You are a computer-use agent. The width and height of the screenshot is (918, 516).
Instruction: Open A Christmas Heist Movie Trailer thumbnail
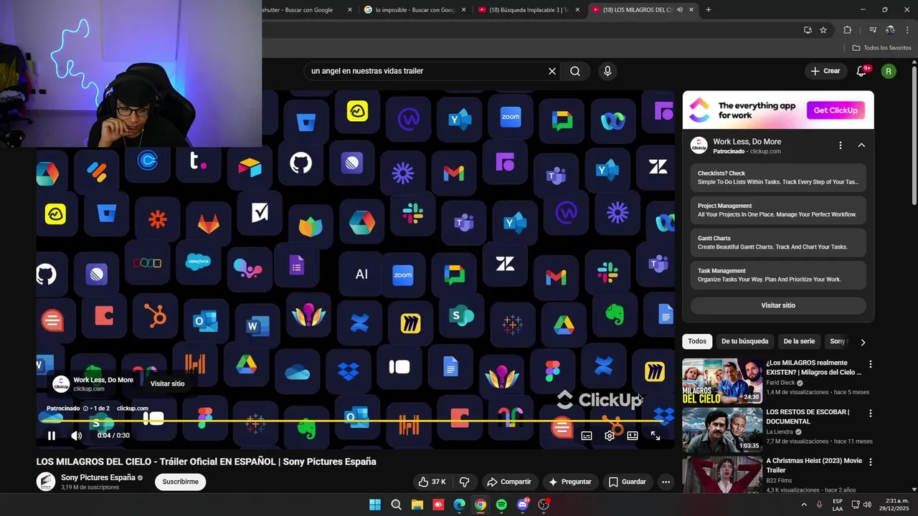tap(722, 474)
